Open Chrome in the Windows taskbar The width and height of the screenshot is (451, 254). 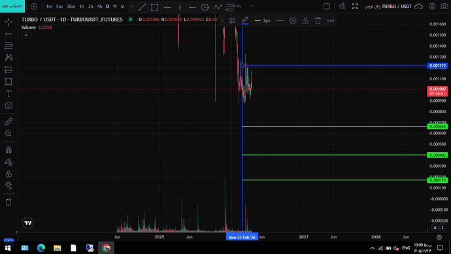tap(106, 247)
